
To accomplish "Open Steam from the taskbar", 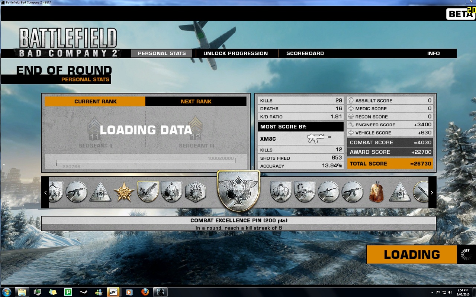I will (x=84, y=292).
